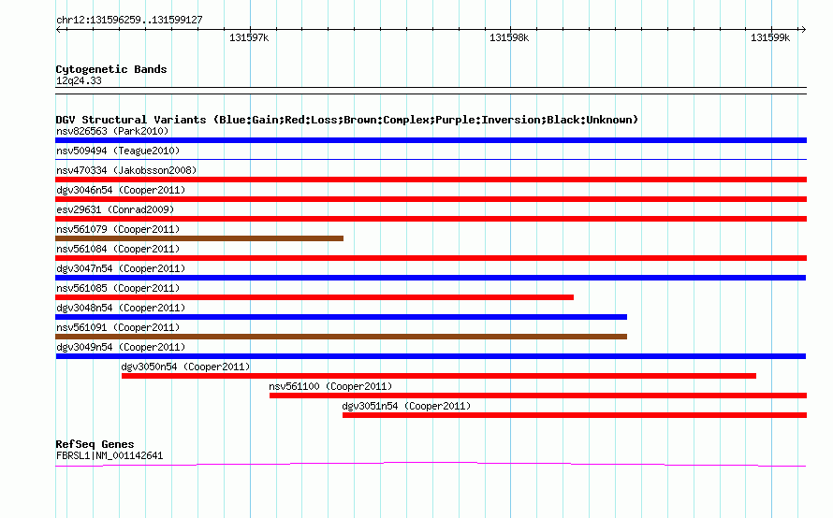Click the 131597k ruler tick label
Image resolution: width=833 pixels, height=518 pixels.
[249, 37]
